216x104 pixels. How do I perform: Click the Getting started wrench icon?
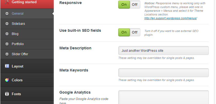click(x=7, y=2)
